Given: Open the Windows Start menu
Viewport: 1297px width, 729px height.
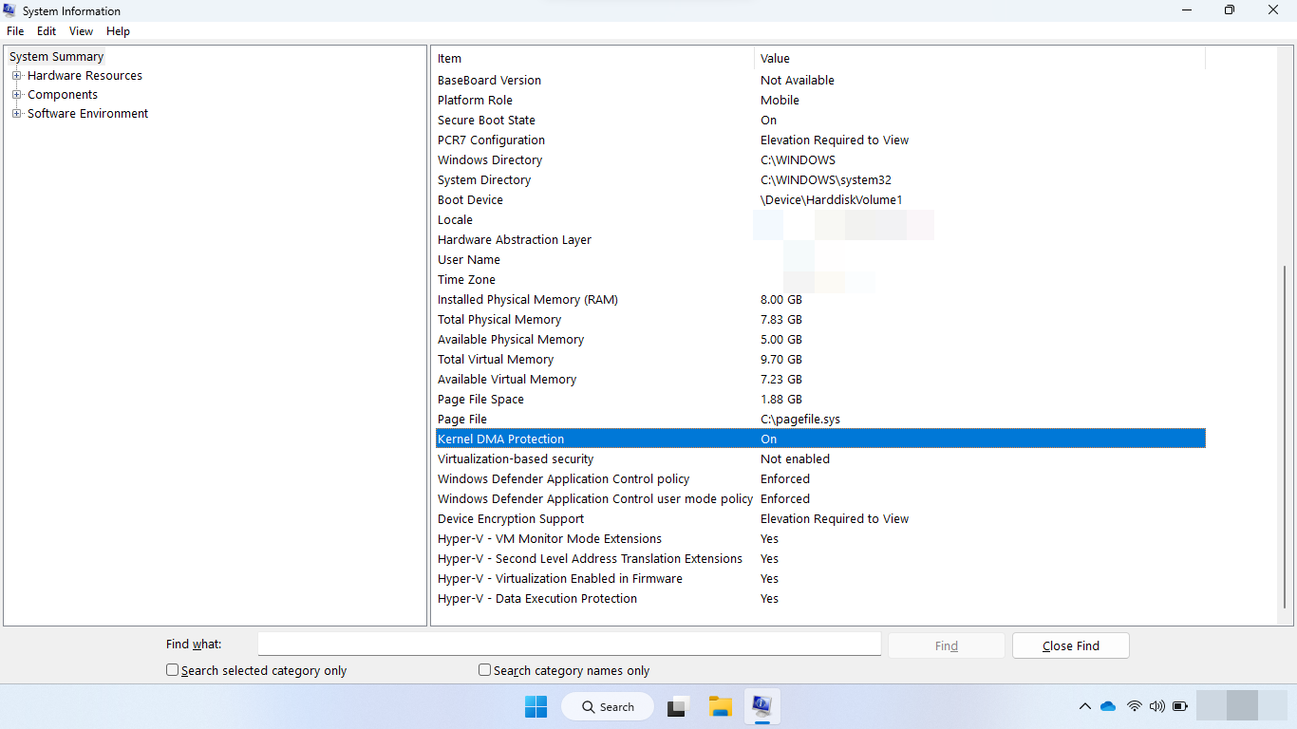Looking at the screenshot, I should pos(536,707).
